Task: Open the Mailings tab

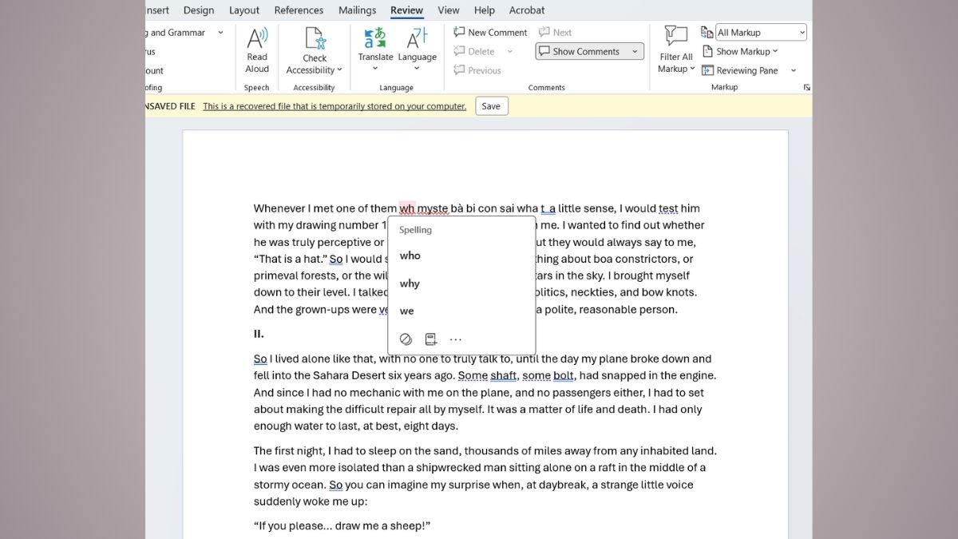Action: 357,10
